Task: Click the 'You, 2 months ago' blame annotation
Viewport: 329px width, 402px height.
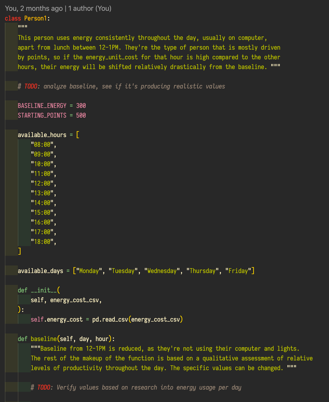Action: click(x=34, y=8)
